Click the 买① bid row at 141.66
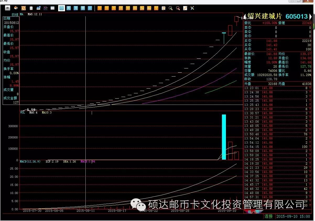The height and width of the screenshot is (221, 315). 278,41
